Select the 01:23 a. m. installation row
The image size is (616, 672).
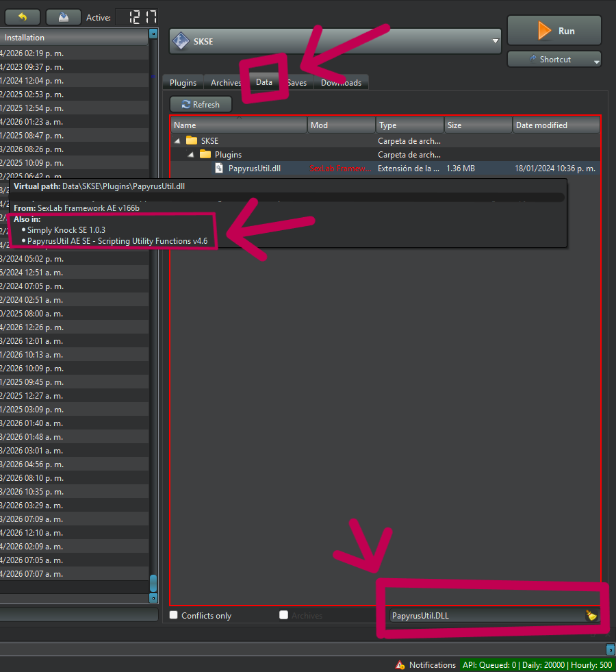click(x=74, y=122)
